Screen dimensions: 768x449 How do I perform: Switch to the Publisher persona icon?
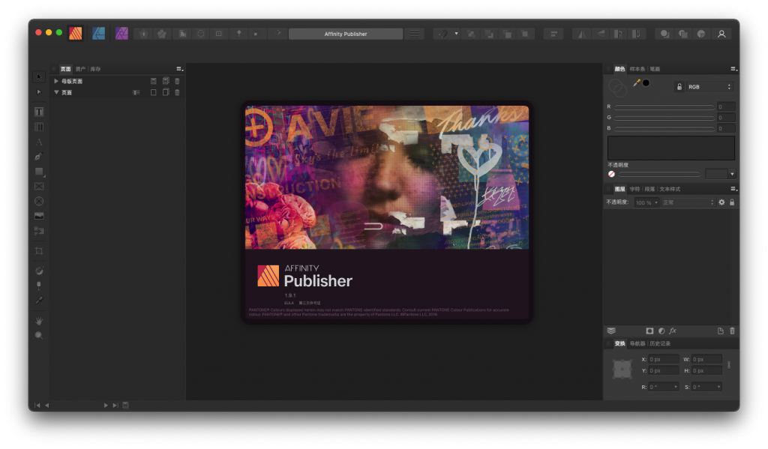(76, 33)
